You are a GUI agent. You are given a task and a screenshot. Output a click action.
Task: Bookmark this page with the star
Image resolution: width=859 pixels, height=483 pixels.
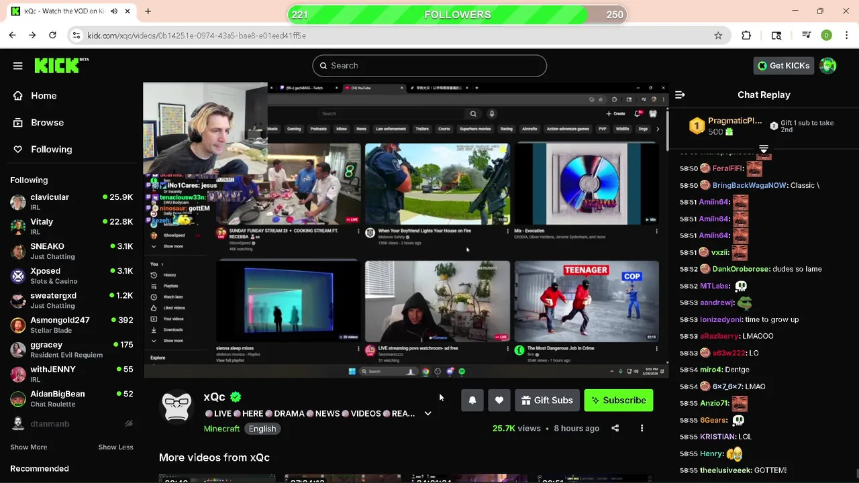718,36
